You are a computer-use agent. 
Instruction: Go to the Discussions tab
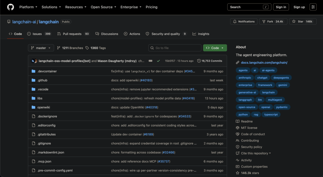point(107,34)
